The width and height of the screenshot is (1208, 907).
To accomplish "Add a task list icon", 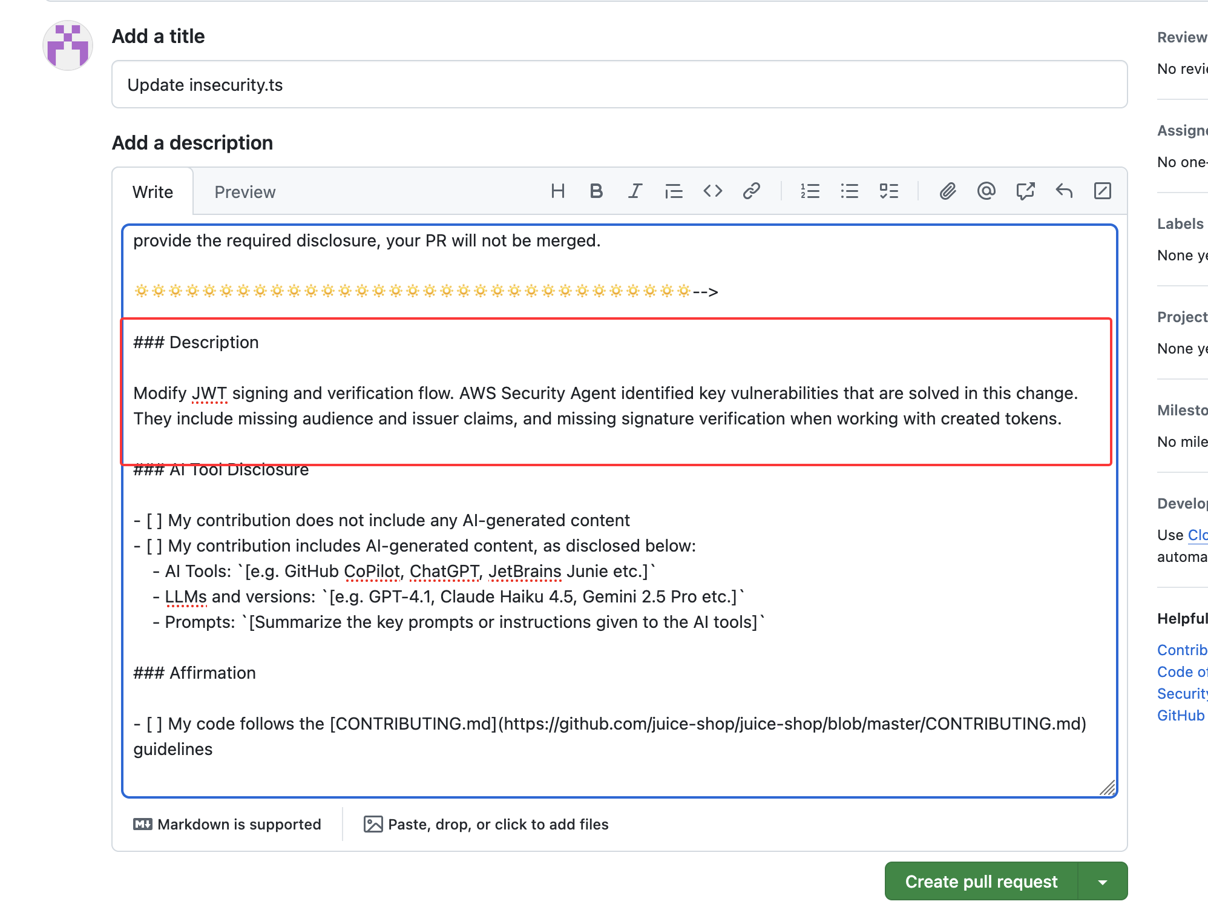I will [x=888, y=191].
